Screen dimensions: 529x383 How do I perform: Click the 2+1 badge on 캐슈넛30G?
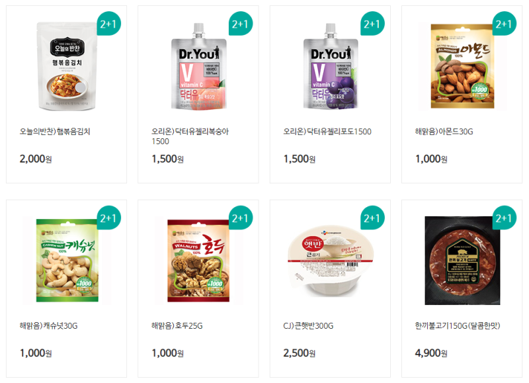pos(108,218)
